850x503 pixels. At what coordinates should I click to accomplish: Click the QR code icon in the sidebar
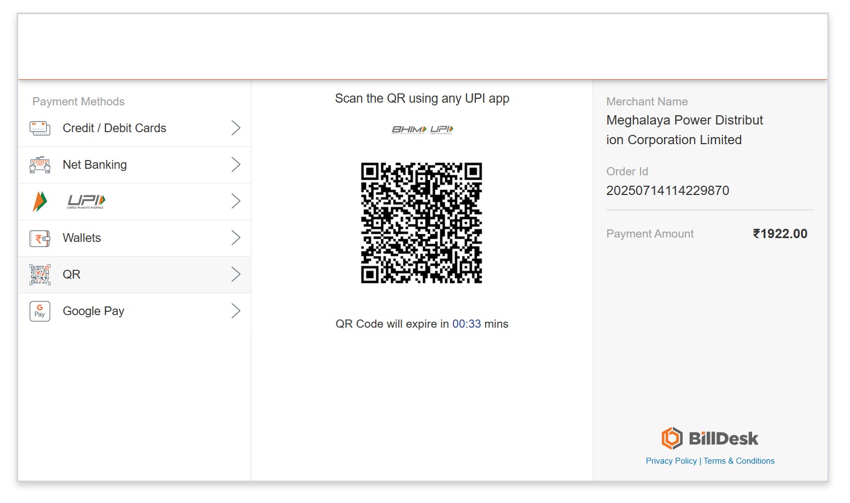40,275
